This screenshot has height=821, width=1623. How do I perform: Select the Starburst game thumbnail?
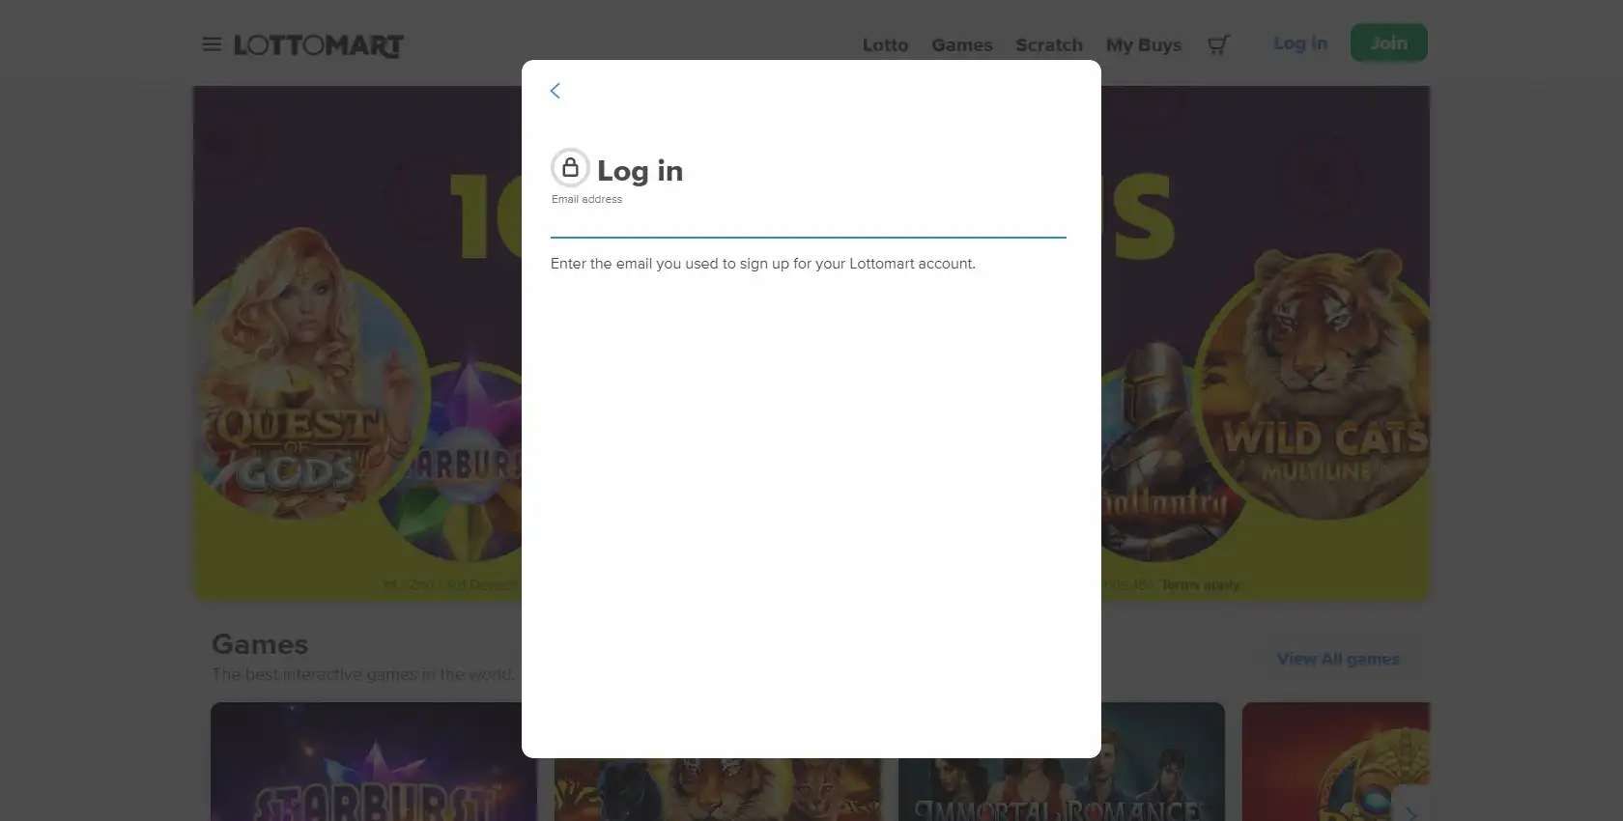coord(373,761)
